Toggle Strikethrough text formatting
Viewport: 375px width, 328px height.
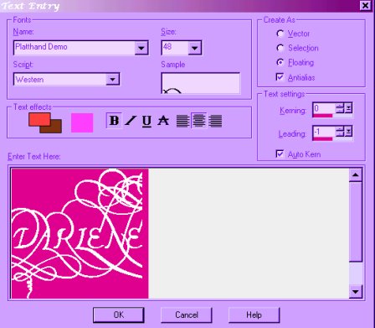(163, 121)
